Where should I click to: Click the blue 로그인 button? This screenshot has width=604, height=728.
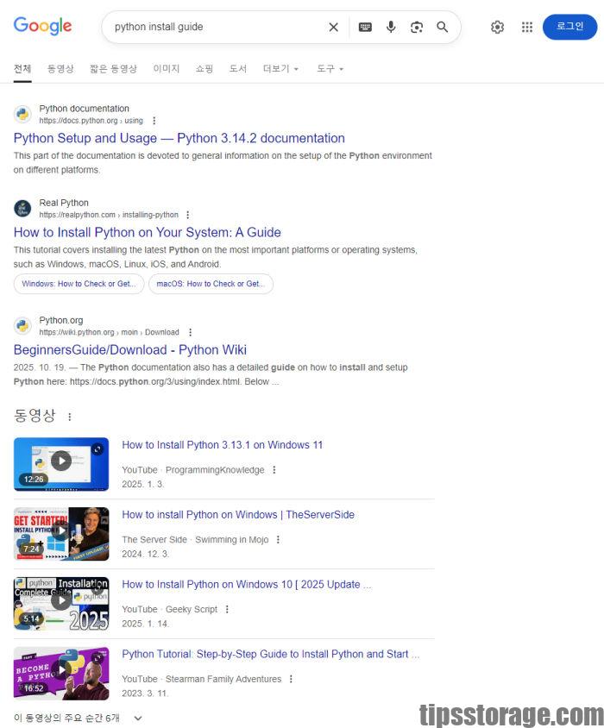[569, 27]
